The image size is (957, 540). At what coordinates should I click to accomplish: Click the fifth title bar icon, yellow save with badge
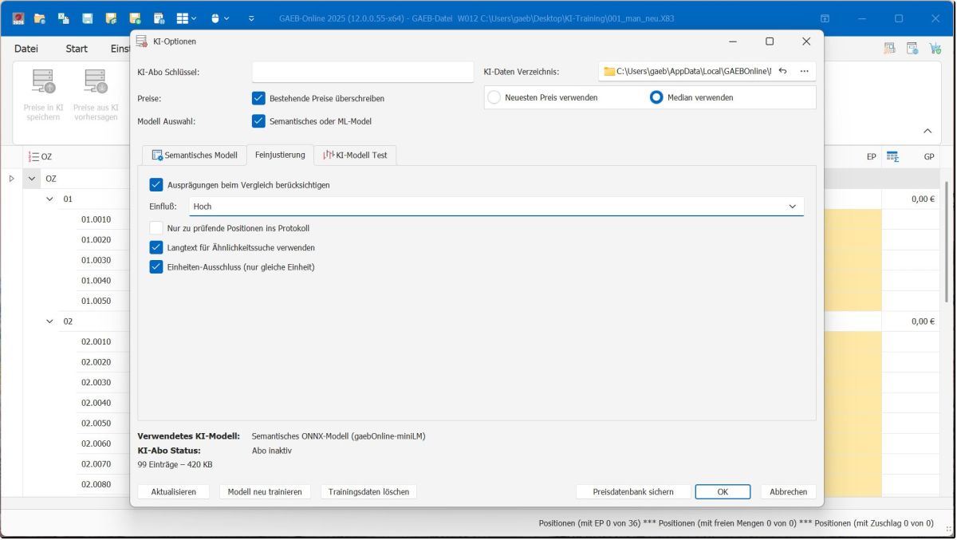pos(112,18)
